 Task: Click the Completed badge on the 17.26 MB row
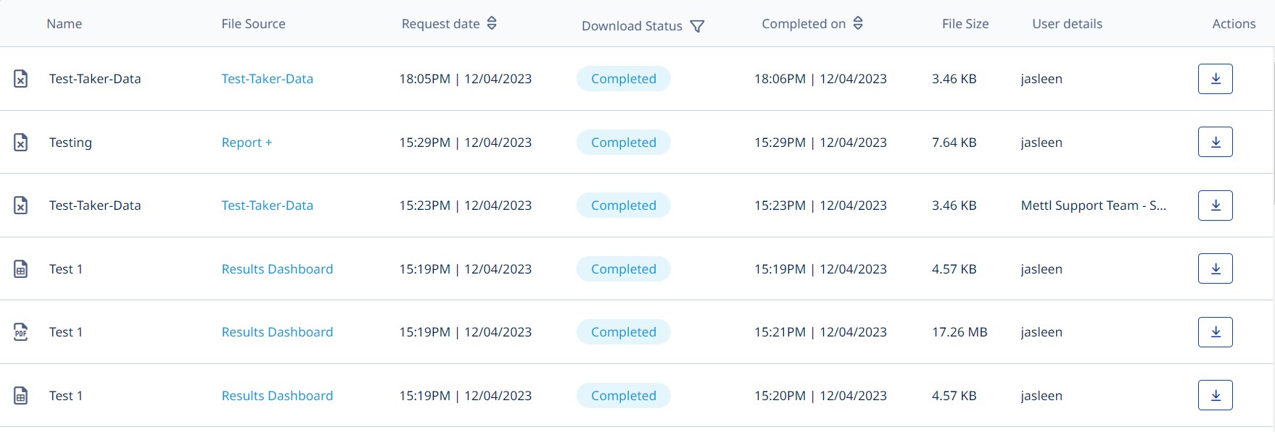pos(623,331)
